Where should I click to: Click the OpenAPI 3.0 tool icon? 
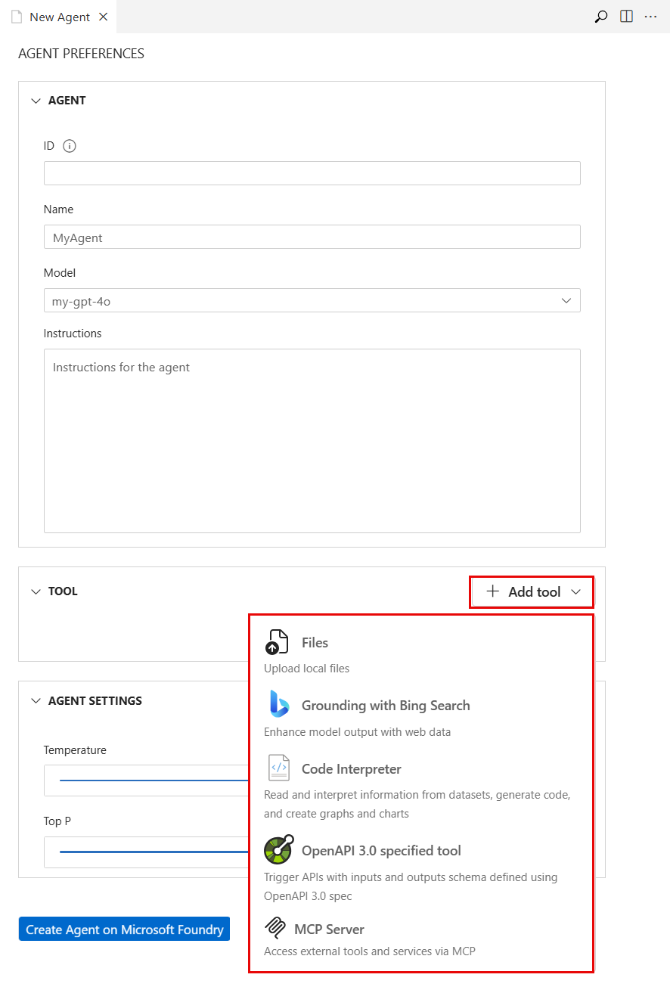[x=278, y=850]
